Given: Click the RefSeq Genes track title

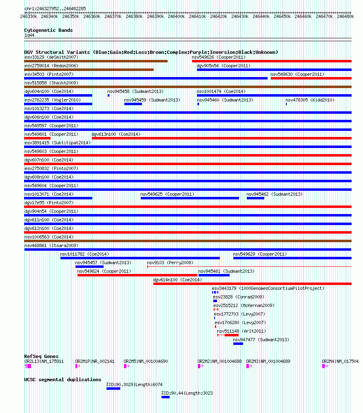Looking at the screenshot, I should point(41,356).
